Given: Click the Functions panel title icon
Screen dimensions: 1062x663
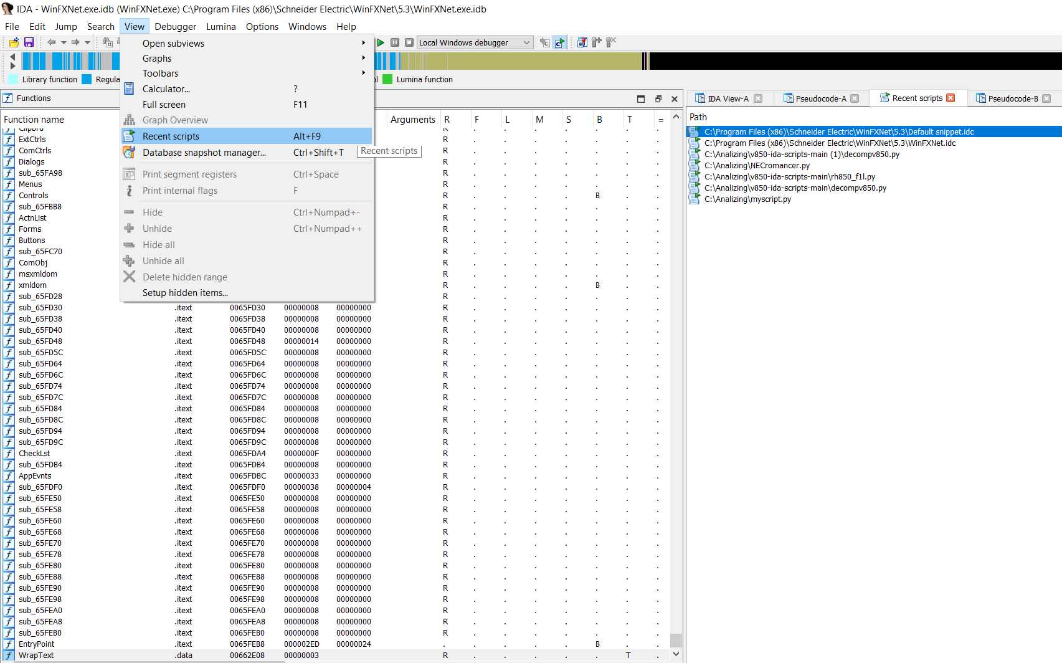Looking at the screenshot, I should pyautogui.click(x=7, y=98).
